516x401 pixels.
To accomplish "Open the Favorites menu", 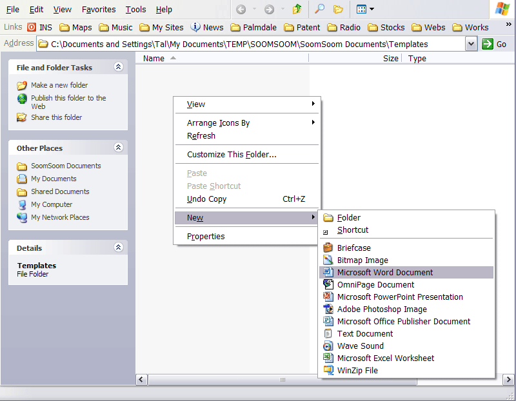I will [99, 10].
